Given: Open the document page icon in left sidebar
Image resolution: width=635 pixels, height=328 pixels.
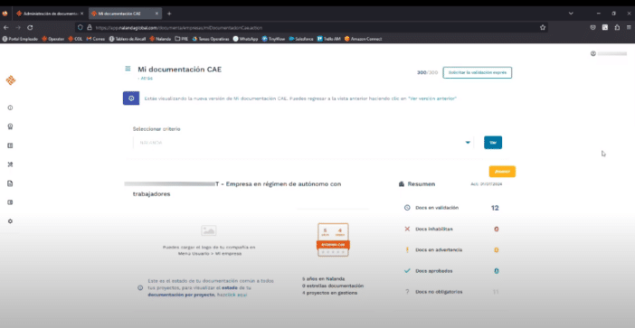Looking at the screenshot, I should tap(10, 183).
